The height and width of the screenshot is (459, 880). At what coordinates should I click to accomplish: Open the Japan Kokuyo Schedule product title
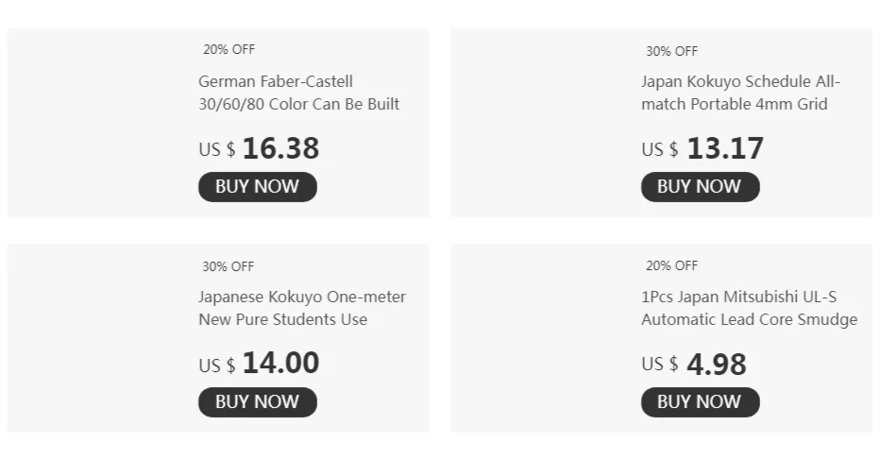740,93
